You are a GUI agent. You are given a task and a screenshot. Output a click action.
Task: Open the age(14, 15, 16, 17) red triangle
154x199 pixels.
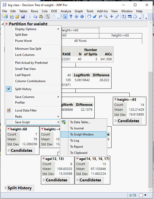[77, 158]
